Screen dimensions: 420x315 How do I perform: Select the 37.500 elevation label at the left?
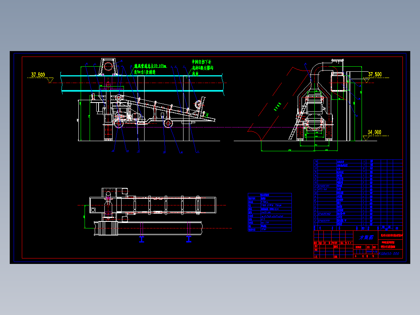(38, 75)
